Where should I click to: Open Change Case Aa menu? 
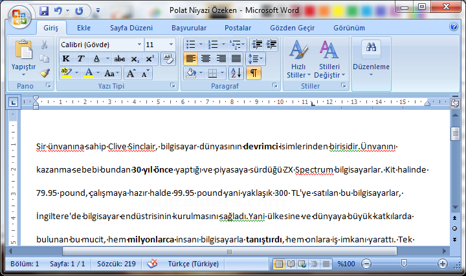pos(112,73)
